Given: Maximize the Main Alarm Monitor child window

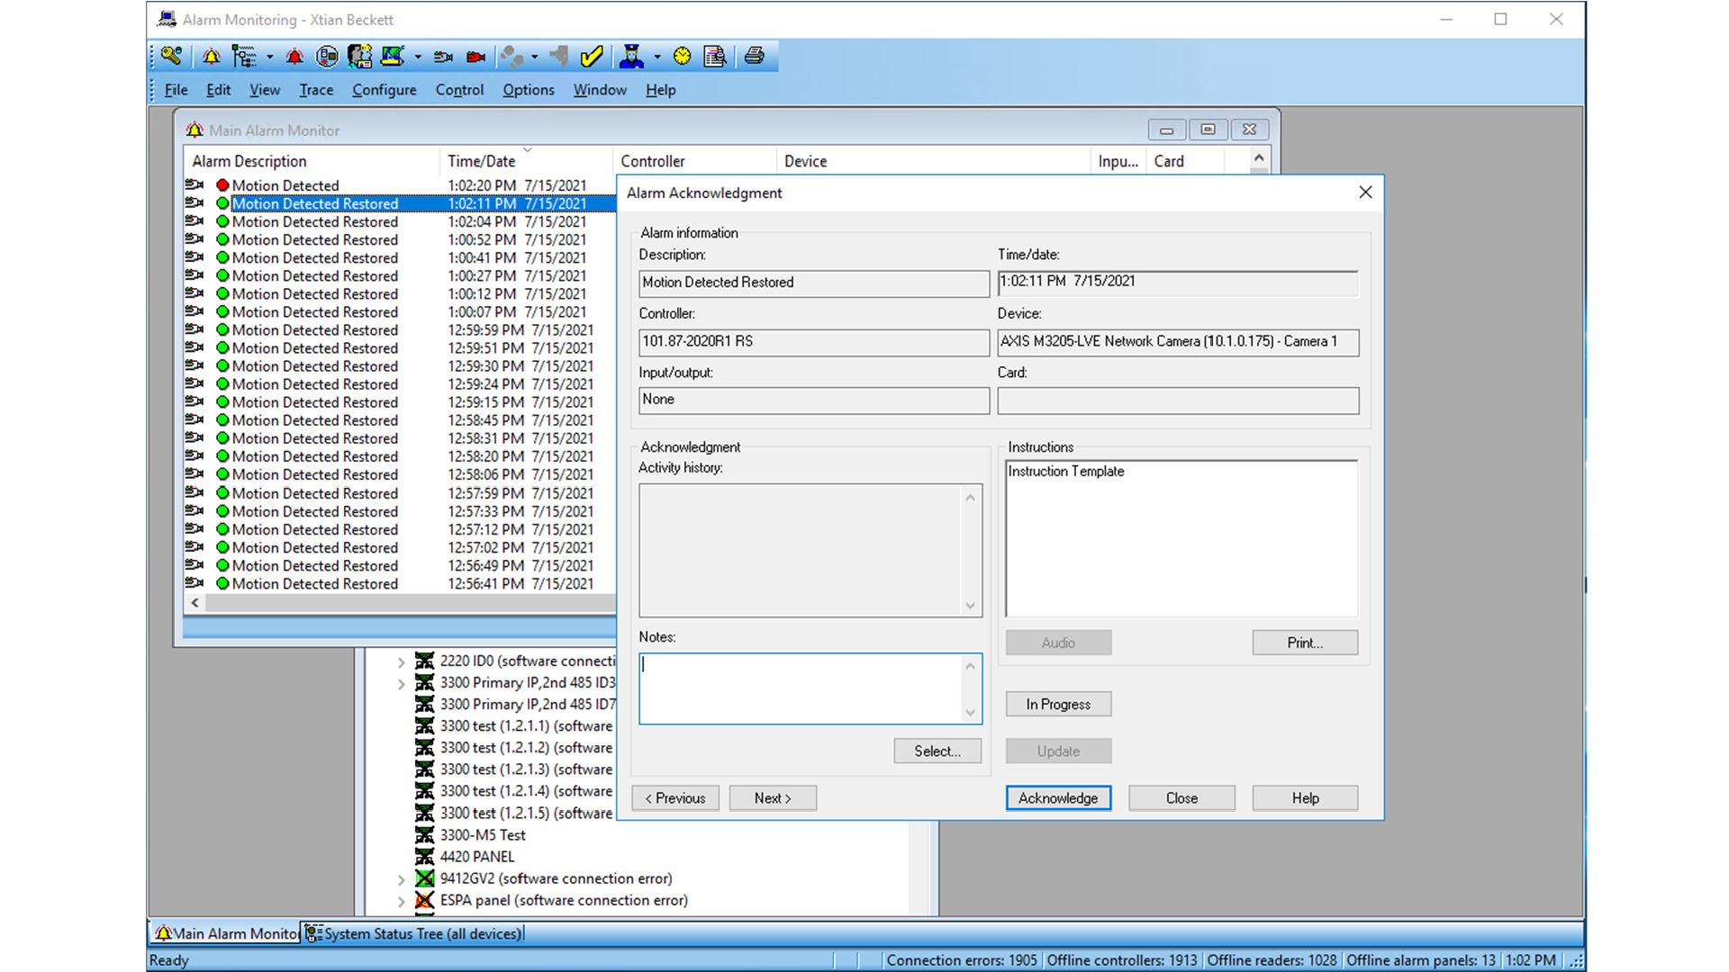Looking at the screenshot, I should [1208, 130].
